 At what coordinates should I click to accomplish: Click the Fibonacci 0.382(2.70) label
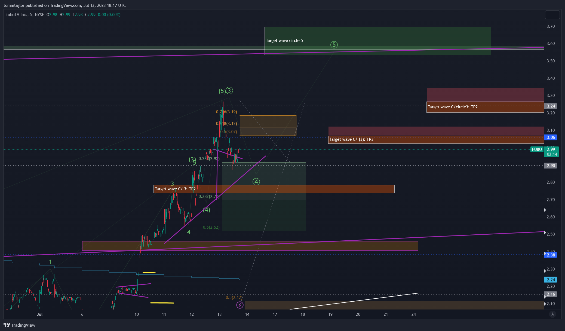point(209,197)
